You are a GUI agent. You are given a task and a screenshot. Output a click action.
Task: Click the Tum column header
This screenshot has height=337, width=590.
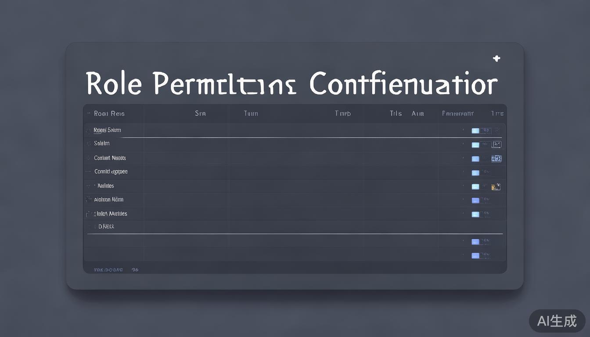click(x=251, y=114)
